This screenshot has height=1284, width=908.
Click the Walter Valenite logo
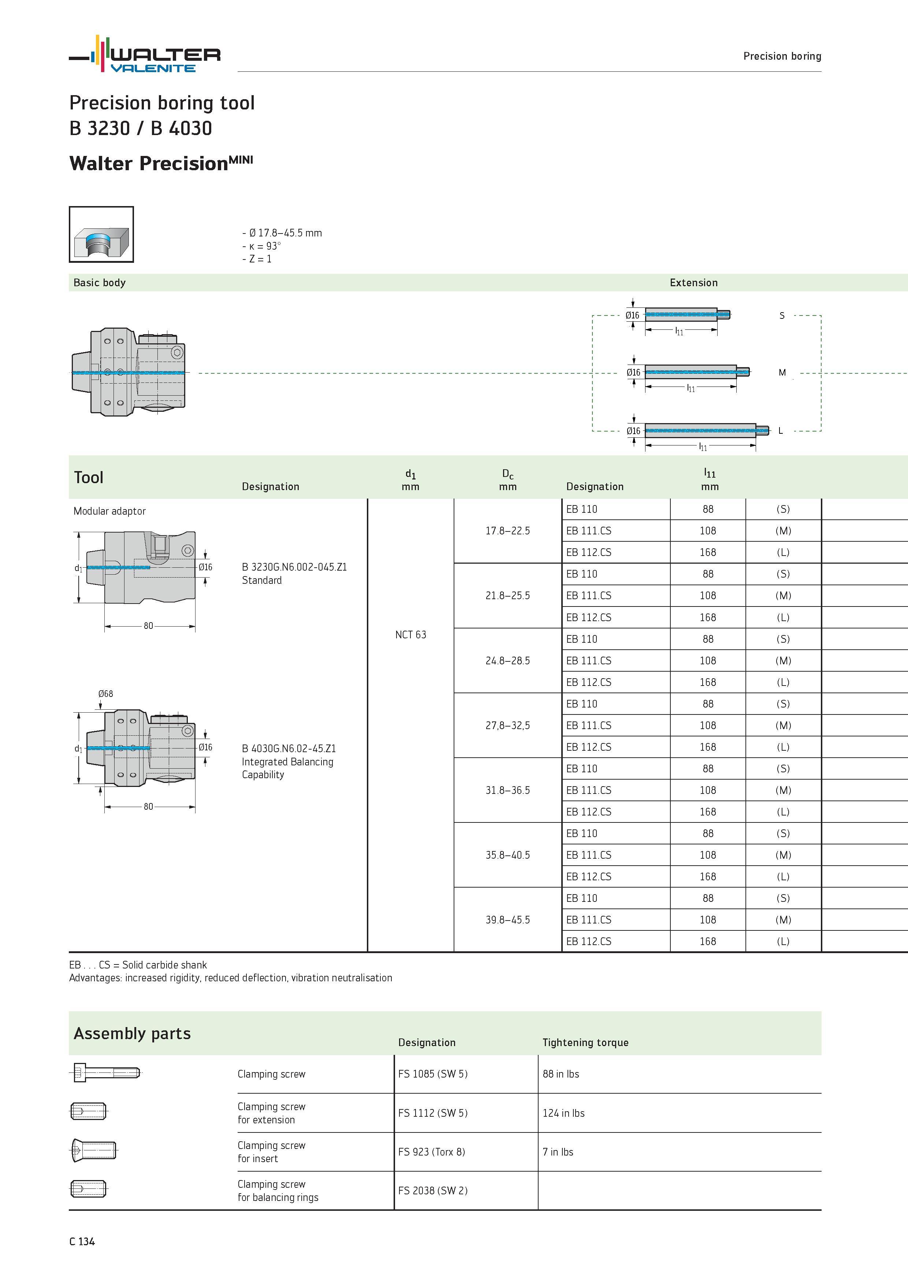click(x=144, y=54)
